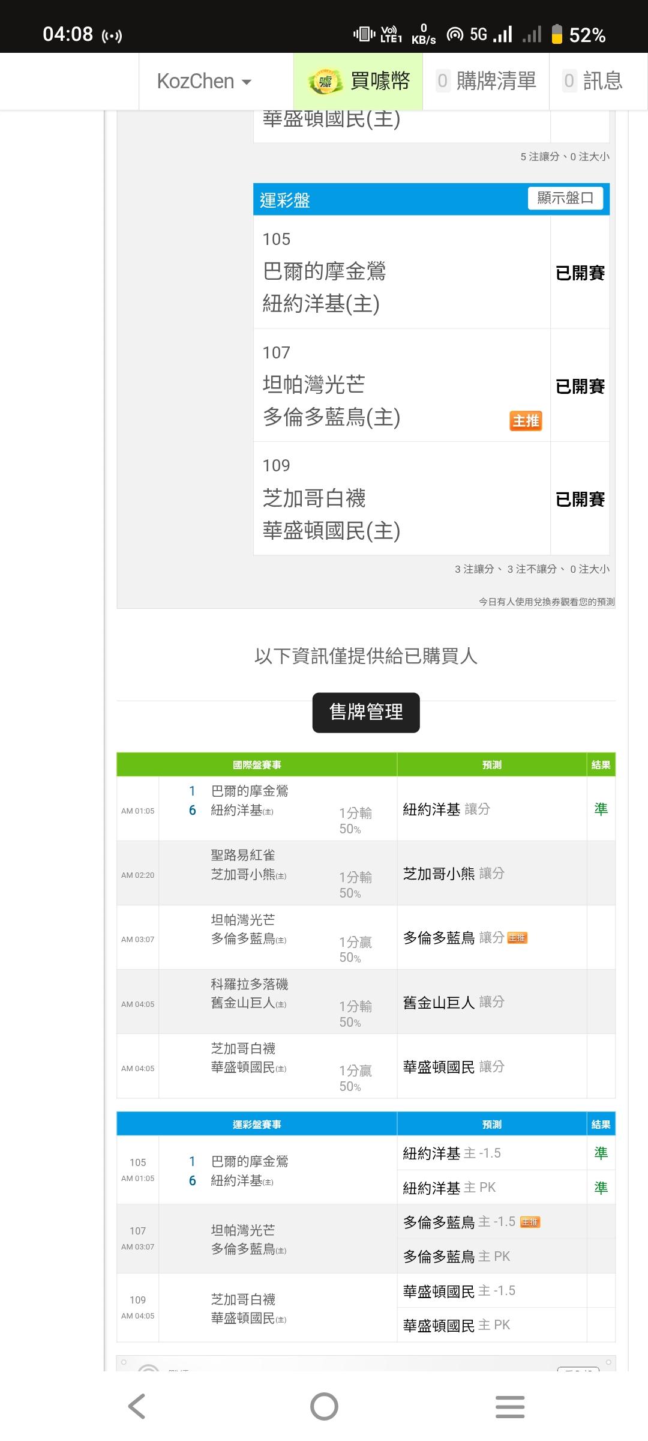648x1441 pixels.
Task: Select prediction 華盛頓國民 主 -1.5
Action: click(459, 1291)
